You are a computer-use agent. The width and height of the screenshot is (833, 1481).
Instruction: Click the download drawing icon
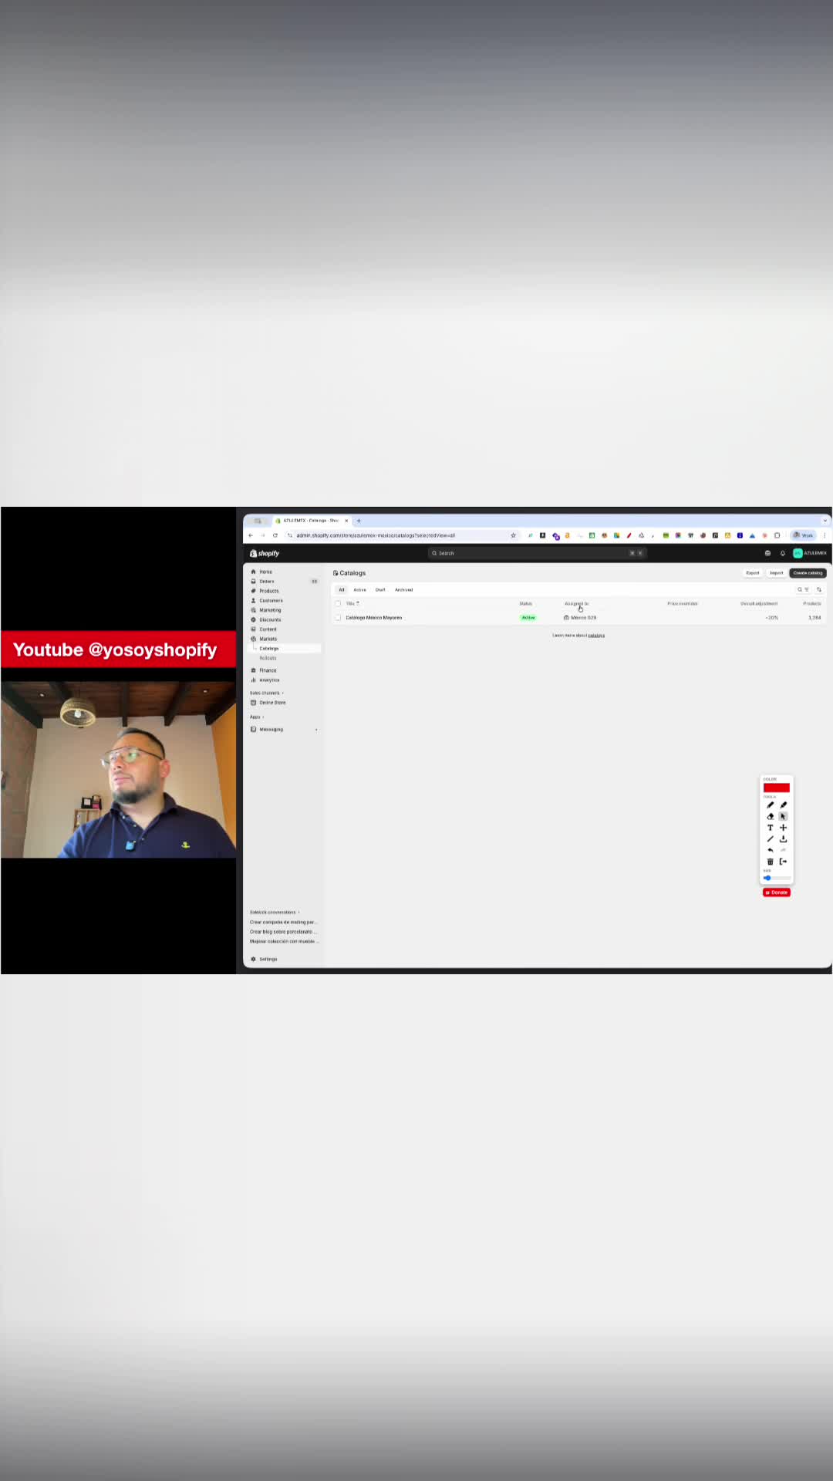(783, 838)
